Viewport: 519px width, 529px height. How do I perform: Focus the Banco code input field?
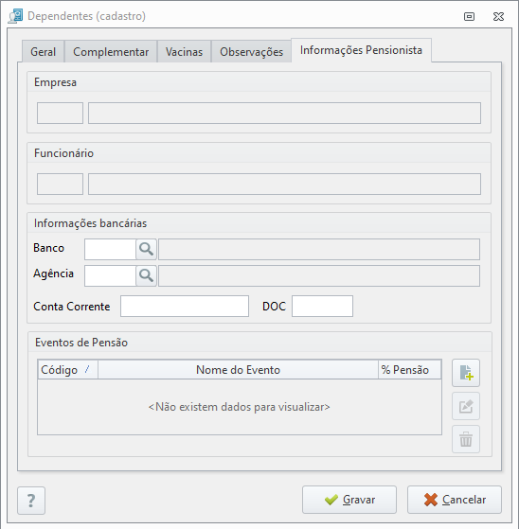click(110, 249)
